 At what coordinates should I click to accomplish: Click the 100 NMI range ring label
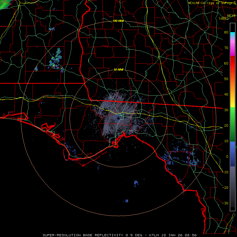click(118, 21)
